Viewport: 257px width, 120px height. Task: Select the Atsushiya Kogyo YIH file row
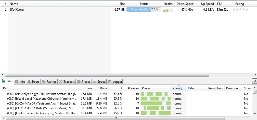click(x=127, y=94)
